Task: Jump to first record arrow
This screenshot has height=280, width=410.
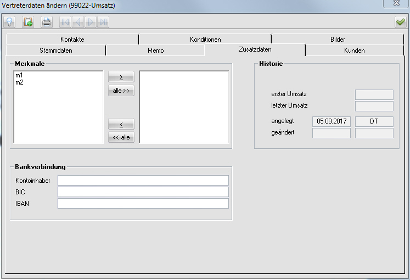Action: tap(65, 22)
